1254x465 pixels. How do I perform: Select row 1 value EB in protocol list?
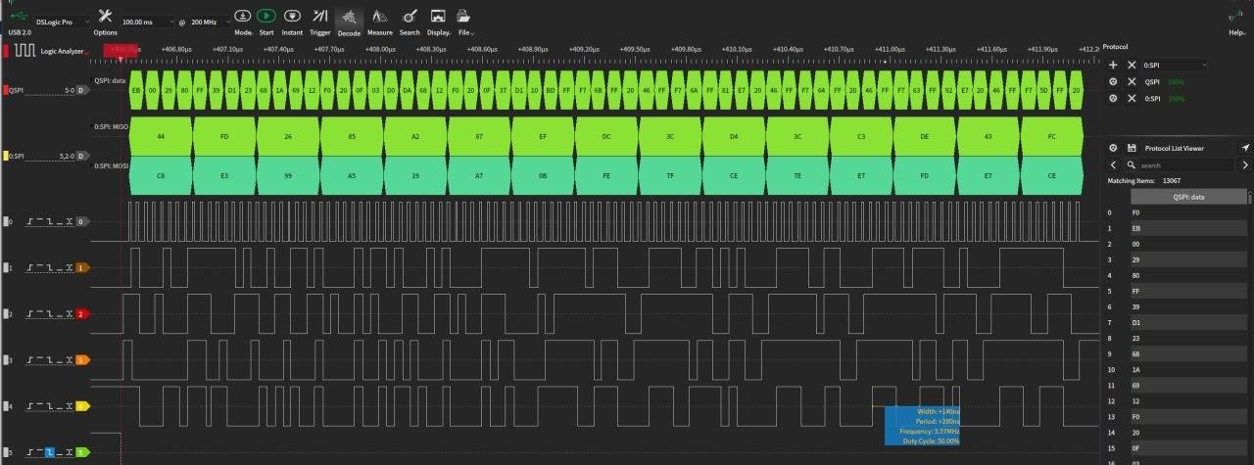click(x=1189, y=228)
